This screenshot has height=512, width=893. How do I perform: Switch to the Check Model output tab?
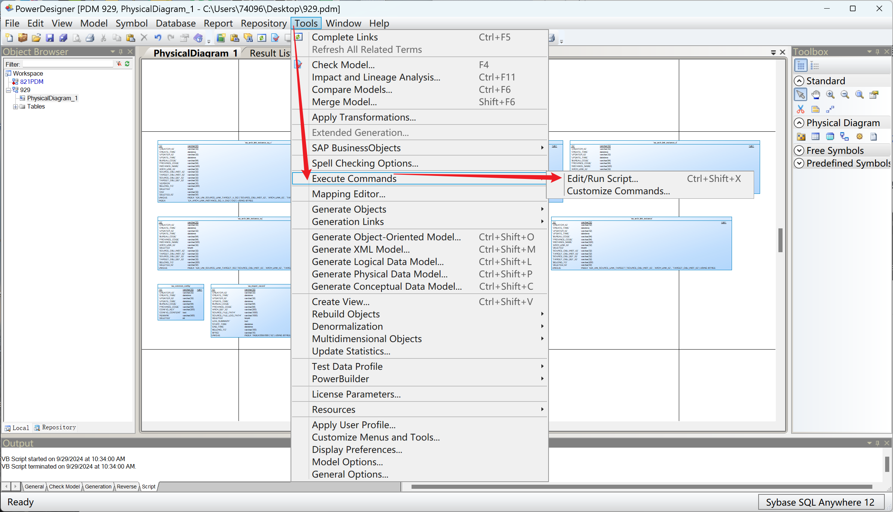point(64,487)
